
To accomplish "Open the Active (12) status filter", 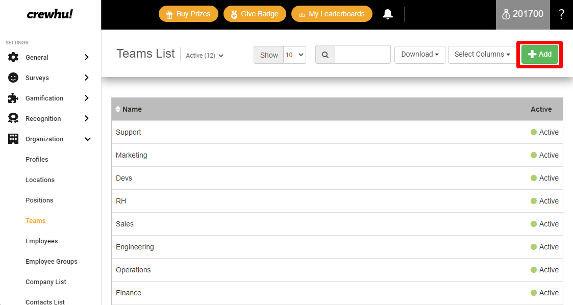I will coord(205,56).
